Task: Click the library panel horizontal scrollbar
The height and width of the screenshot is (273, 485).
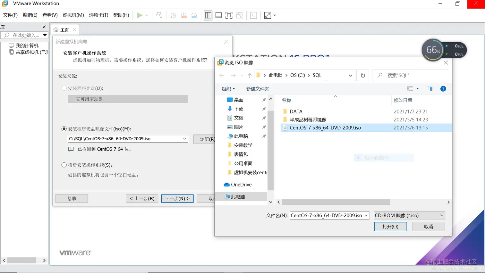Action: click(21, 261)
